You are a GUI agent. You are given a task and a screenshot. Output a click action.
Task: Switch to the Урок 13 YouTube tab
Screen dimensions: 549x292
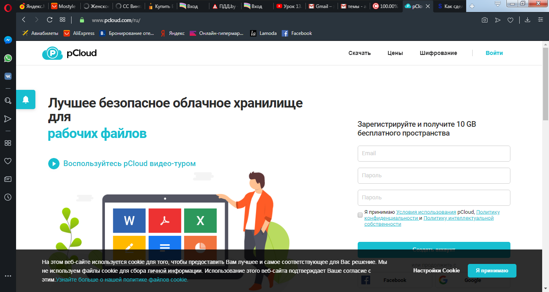289,6
